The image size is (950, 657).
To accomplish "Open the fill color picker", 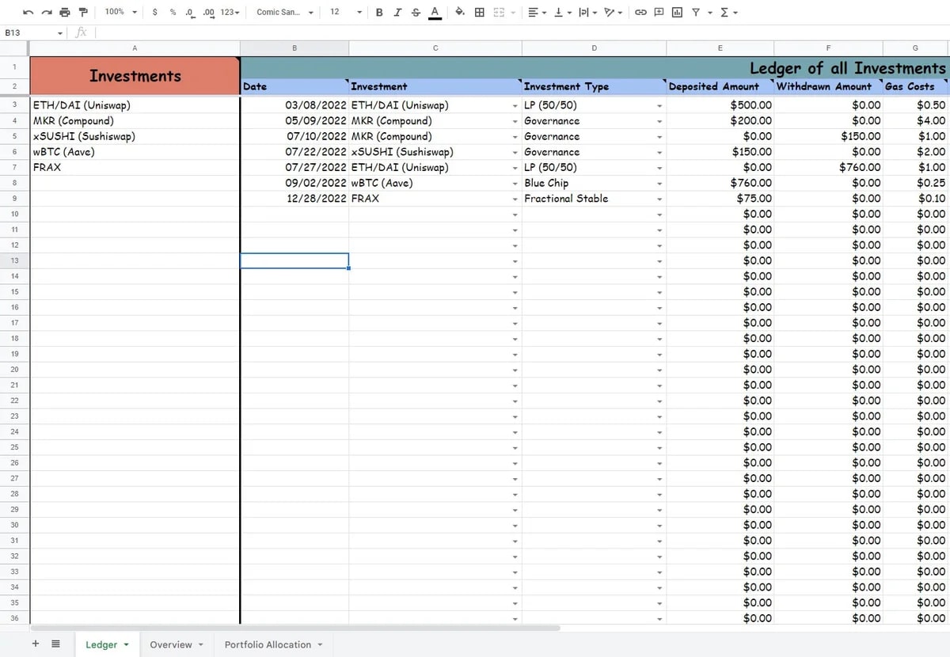I will point(460,13).
